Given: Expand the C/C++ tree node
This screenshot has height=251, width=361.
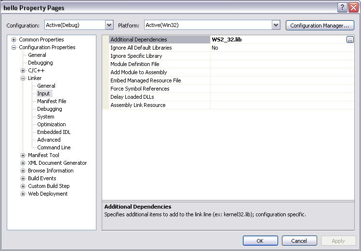Looking at the screenshot, I should tap(23, 70).
